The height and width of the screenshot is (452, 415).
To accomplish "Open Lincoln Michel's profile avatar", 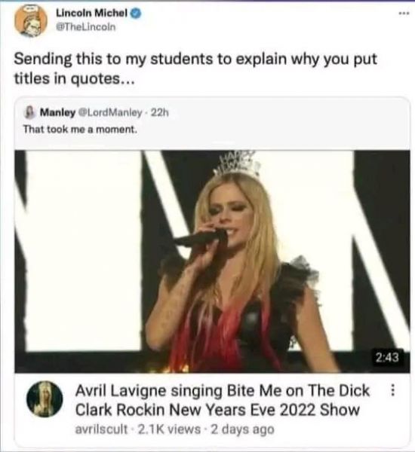I will (x=31, y=20).
